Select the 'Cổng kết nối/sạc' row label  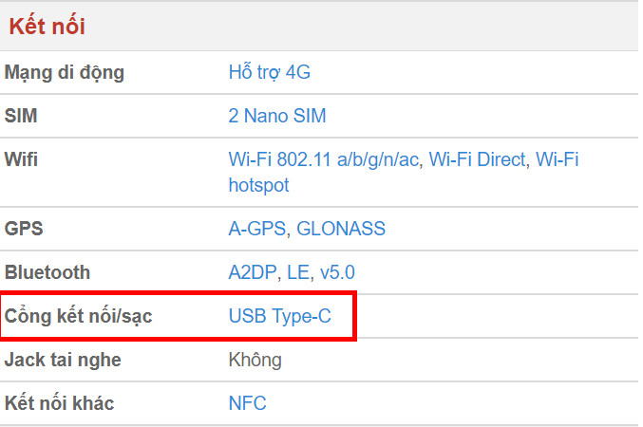point(78,316)
